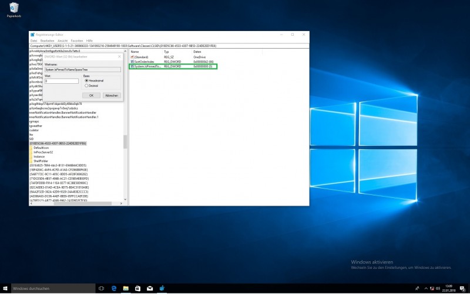Open the Action Center notification icon
This screenshot has width=470, height=294.
(462, 289)
